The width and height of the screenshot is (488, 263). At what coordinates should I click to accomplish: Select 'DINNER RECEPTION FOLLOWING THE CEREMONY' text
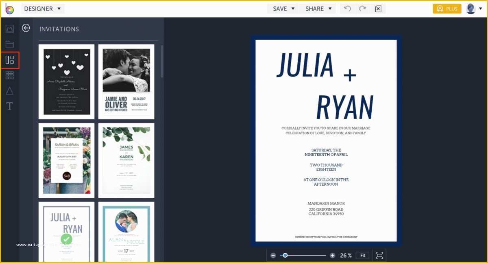pos(326,237)
